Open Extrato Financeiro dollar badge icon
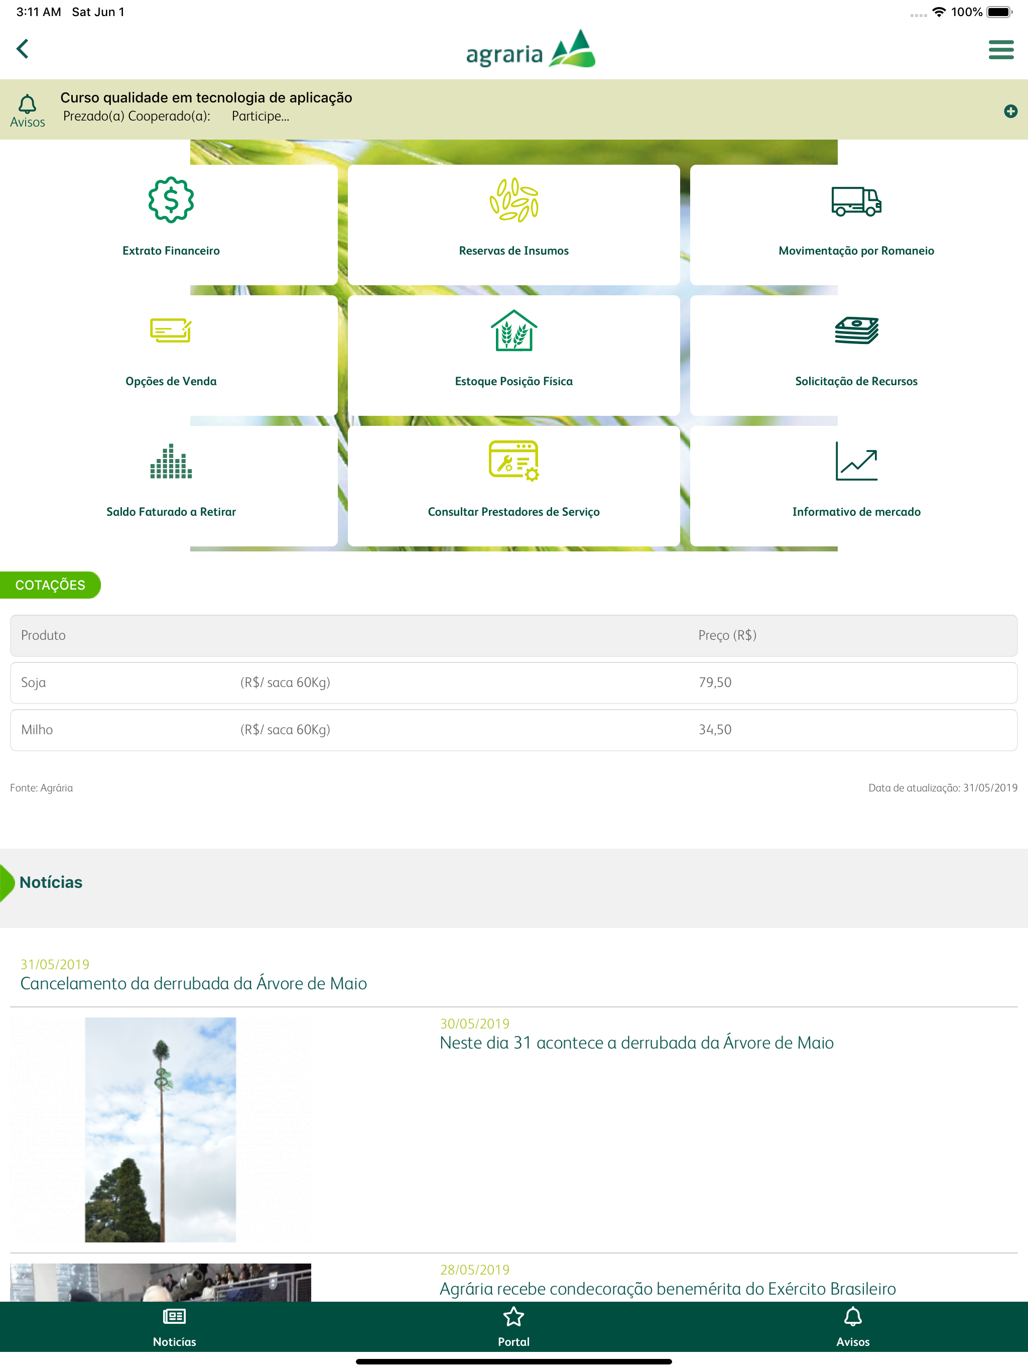The height and width of the screenshot is (1372, 1028). [x=171, y=200]
